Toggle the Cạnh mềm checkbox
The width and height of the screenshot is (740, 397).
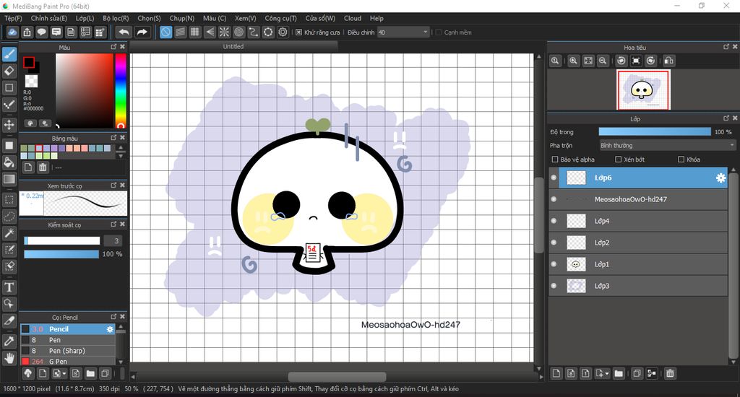pos(439,32)
